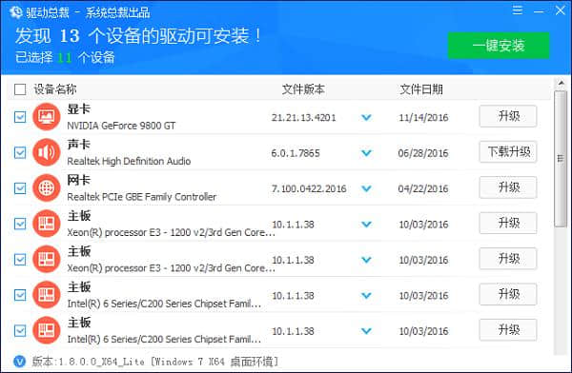Image resolution: width=572 pixels, height=373 pixels.
Task: Click the network card (网卡) globe icon
Action: (47, 188)
